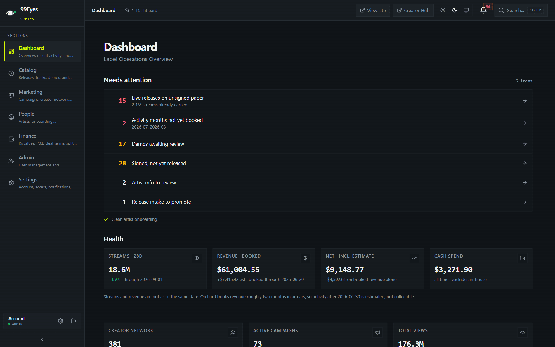
Task: Open Marketing section in sidebar
Action: tap(42, 95)
